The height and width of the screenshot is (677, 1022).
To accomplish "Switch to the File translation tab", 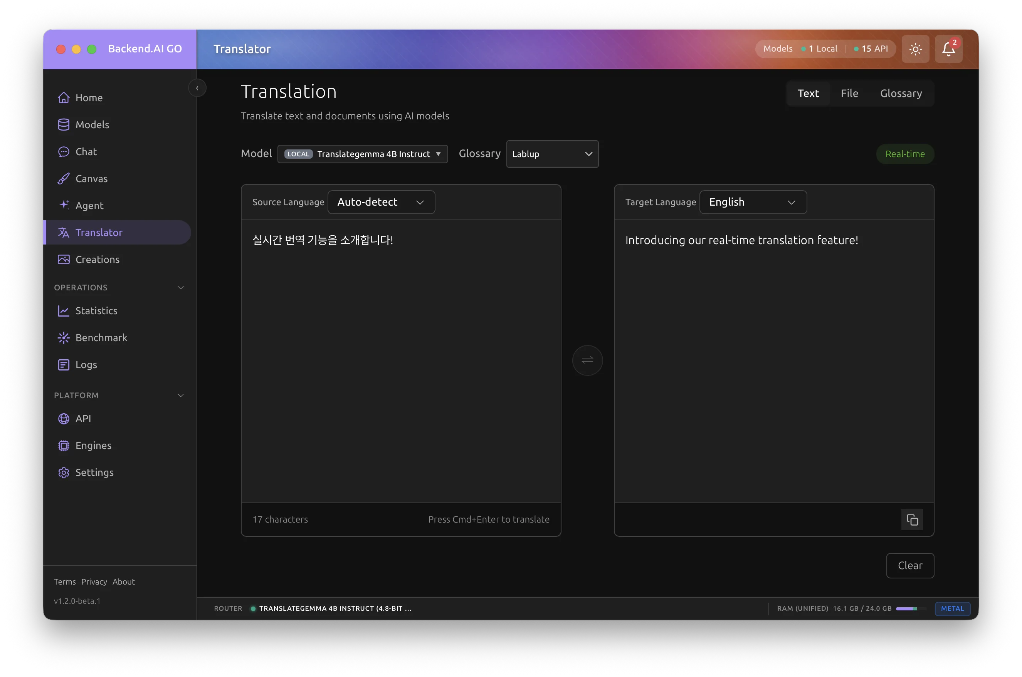I will coord(849,93).
